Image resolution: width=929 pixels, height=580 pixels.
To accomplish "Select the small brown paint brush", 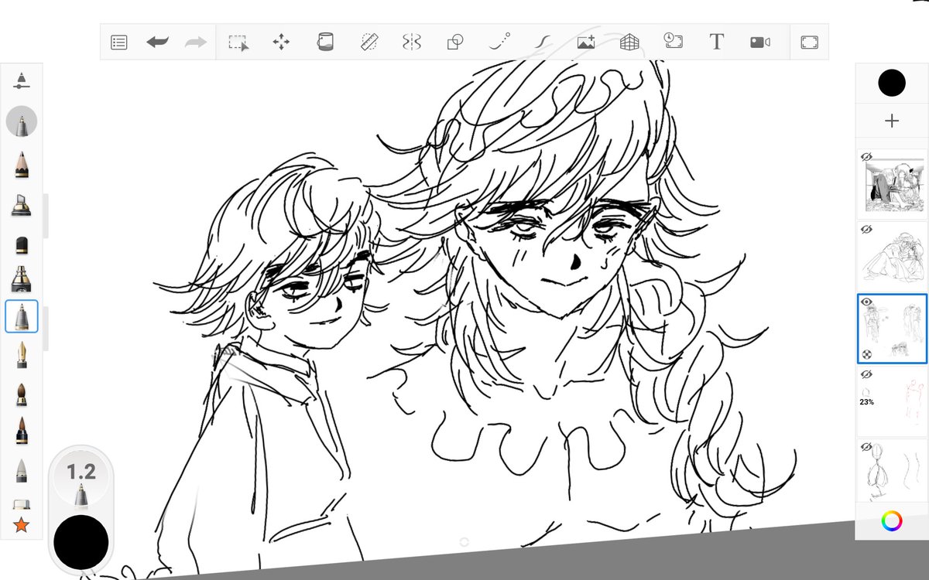I will [22, 394].
